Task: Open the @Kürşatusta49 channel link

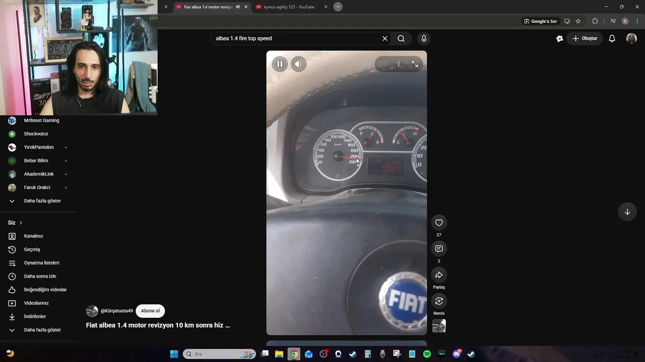Action: pos(117,311)
